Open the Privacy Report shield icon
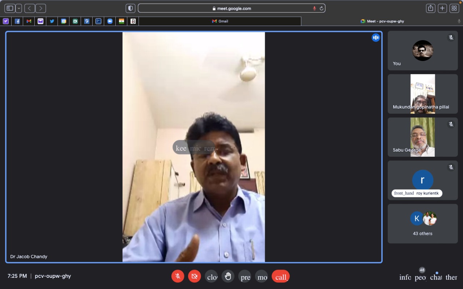The width and height of the screenshot is (463, 289). 131,8
